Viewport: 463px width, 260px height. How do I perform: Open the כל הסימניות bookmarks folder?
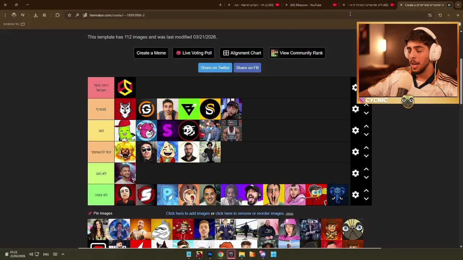tap(14, 24)
